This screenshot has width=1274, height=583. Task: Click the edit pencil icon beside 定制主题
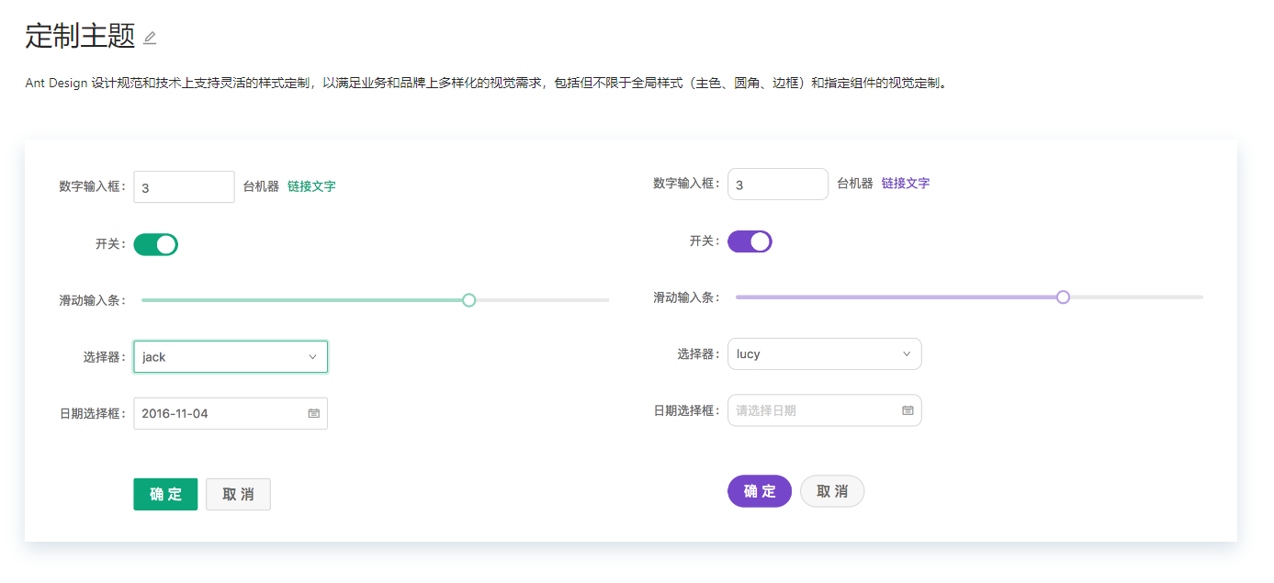pos(150,38)
